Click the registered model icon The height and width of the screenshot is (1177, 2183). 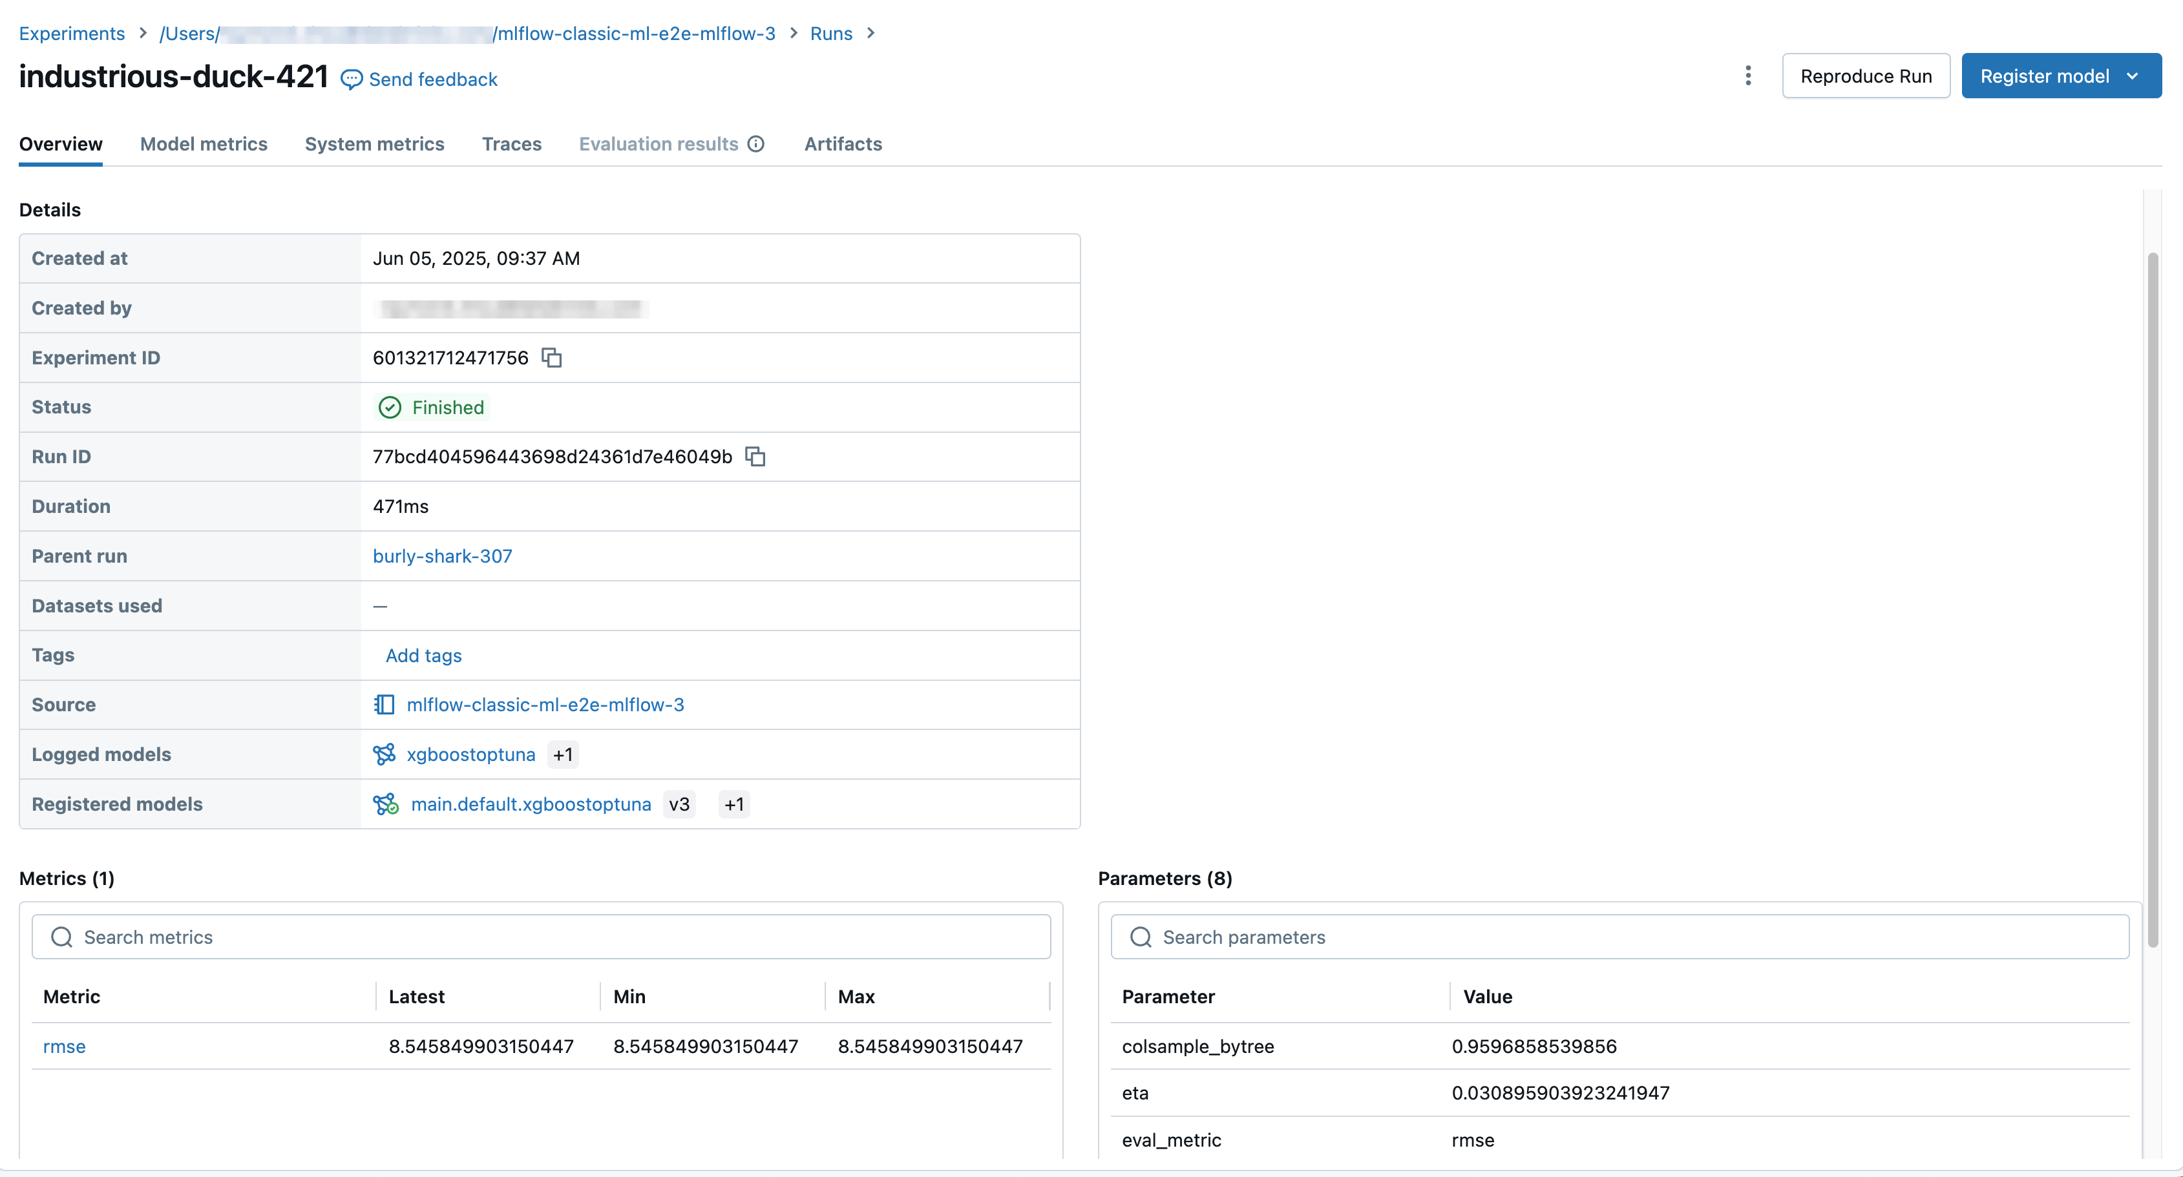pyautogui.click(x=386, y=804)
